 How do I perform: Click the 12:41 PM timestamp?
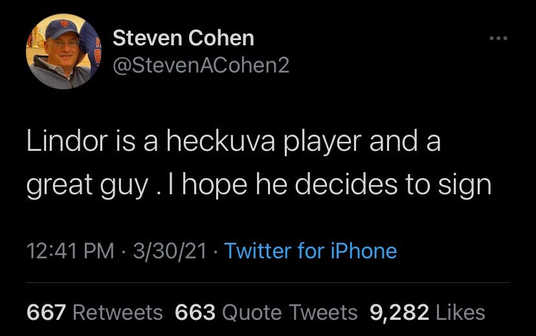(70, 251)
